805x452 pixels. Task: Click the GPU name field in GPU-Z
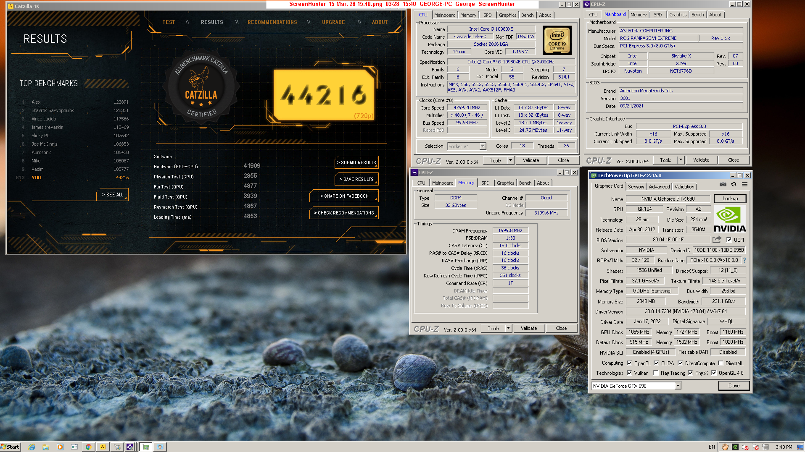click(x=668, y=199)
